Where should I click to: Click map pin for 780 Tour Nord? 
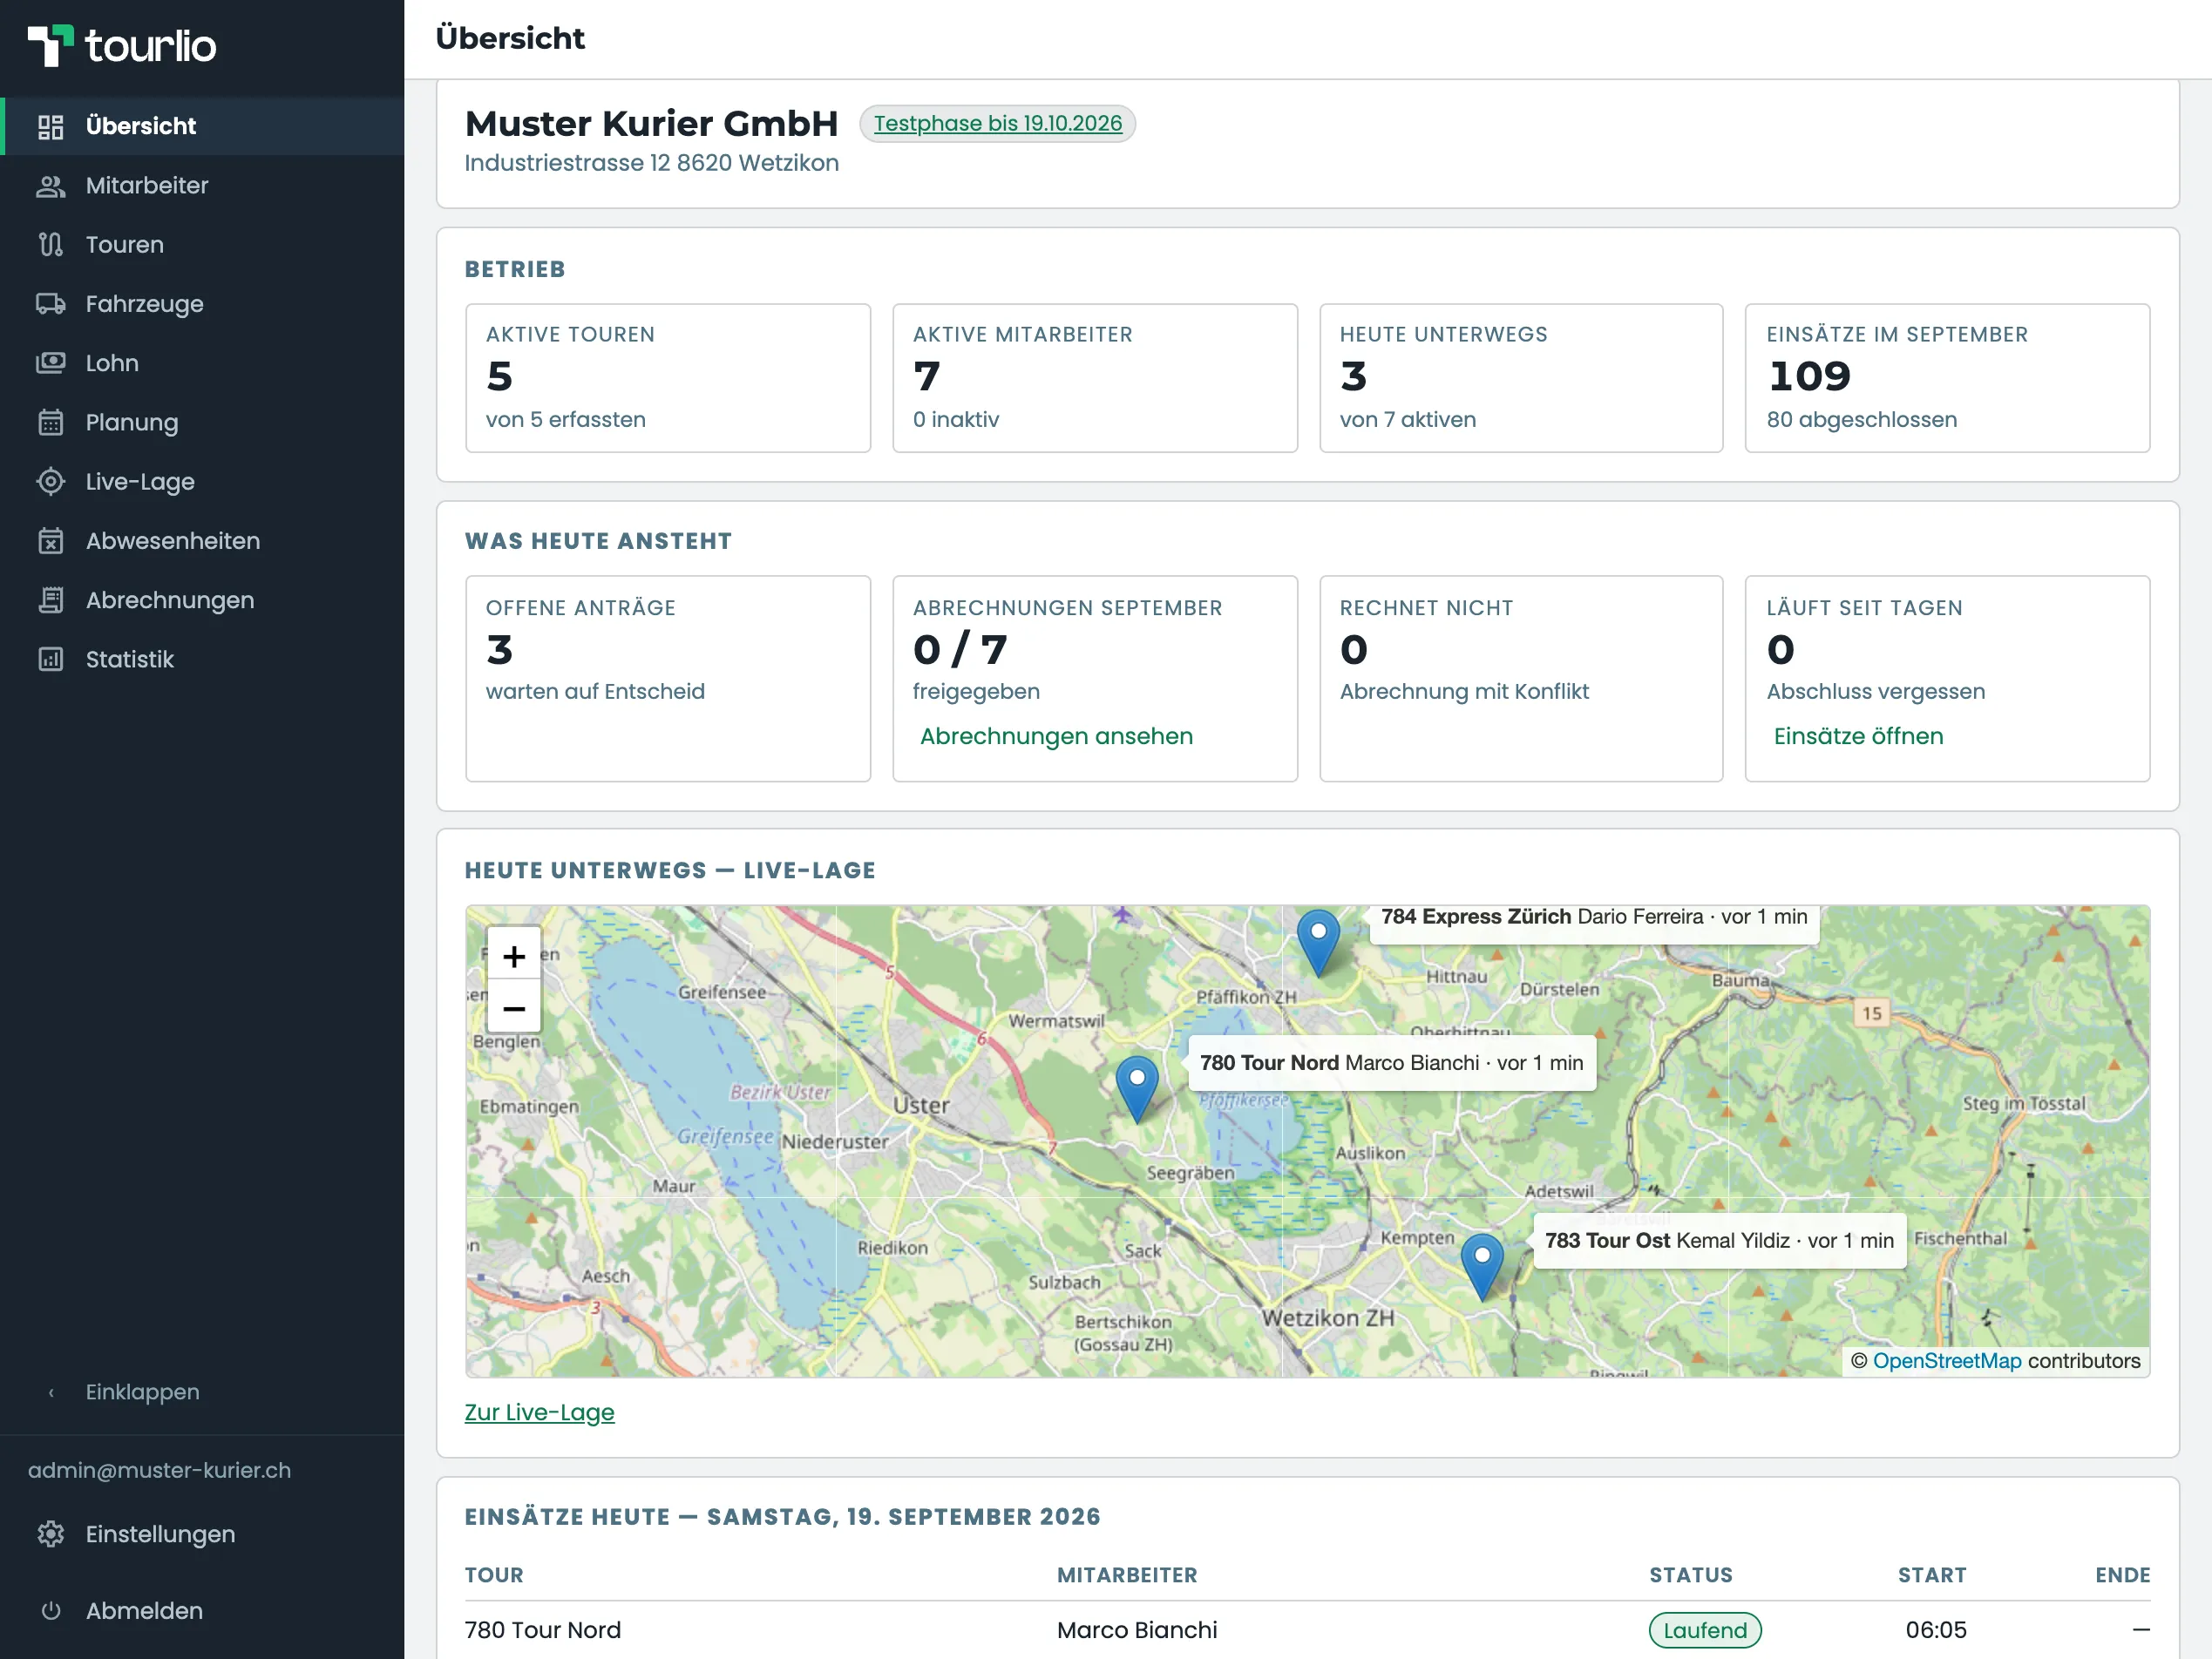[1137, 1089]
